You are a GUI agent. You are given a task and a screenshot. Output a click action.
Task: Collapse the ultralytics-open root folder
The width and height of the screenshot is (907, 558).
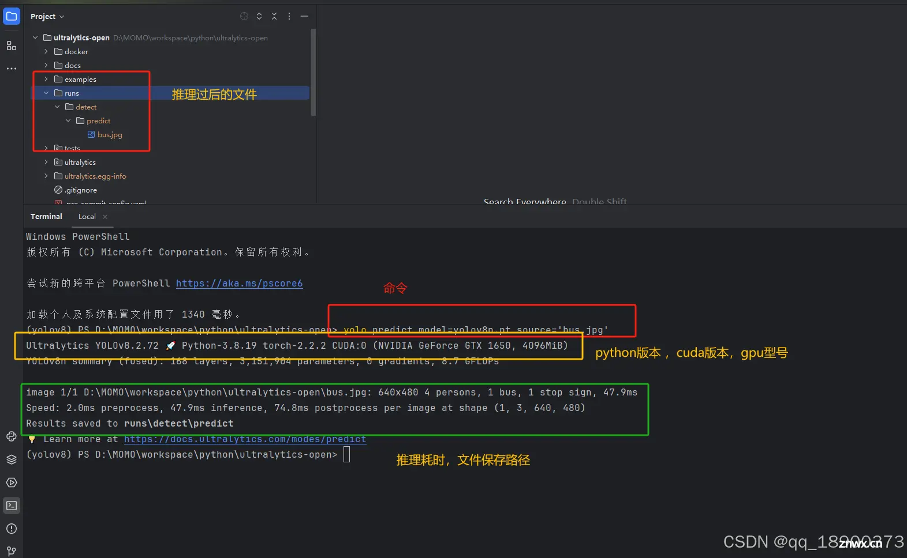[x=35, y=37]
